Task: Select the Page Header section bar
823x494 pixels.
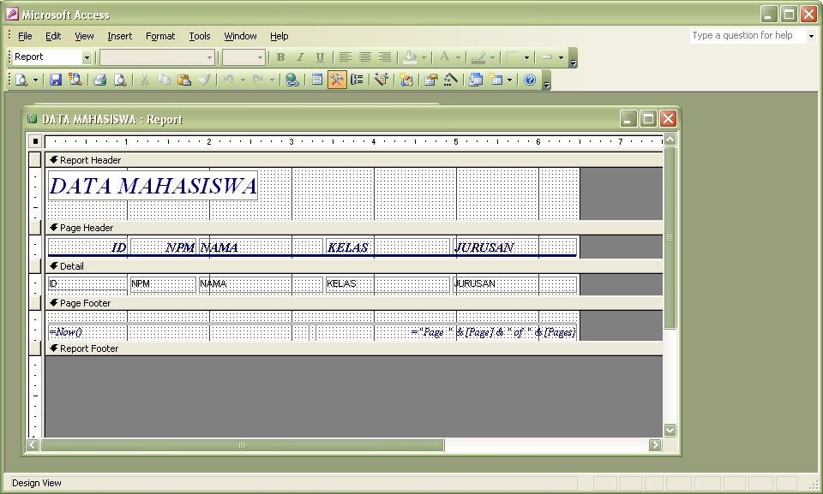Action: click(x=354, y=228)
